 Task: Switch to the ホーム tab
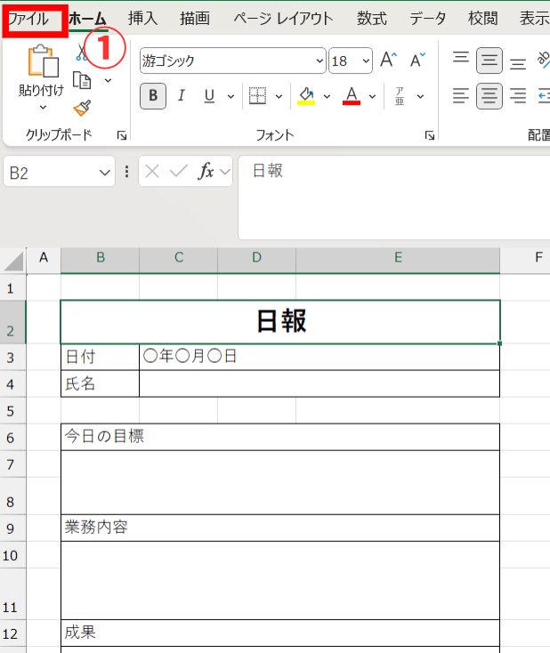point(88,20)
